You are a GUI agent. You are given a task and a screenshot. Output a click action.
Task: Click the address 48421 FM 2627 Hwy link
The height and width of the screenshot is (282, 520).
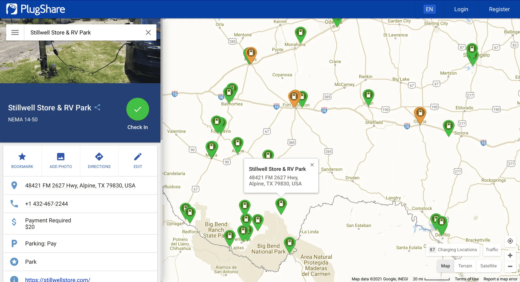pos(80,186)
